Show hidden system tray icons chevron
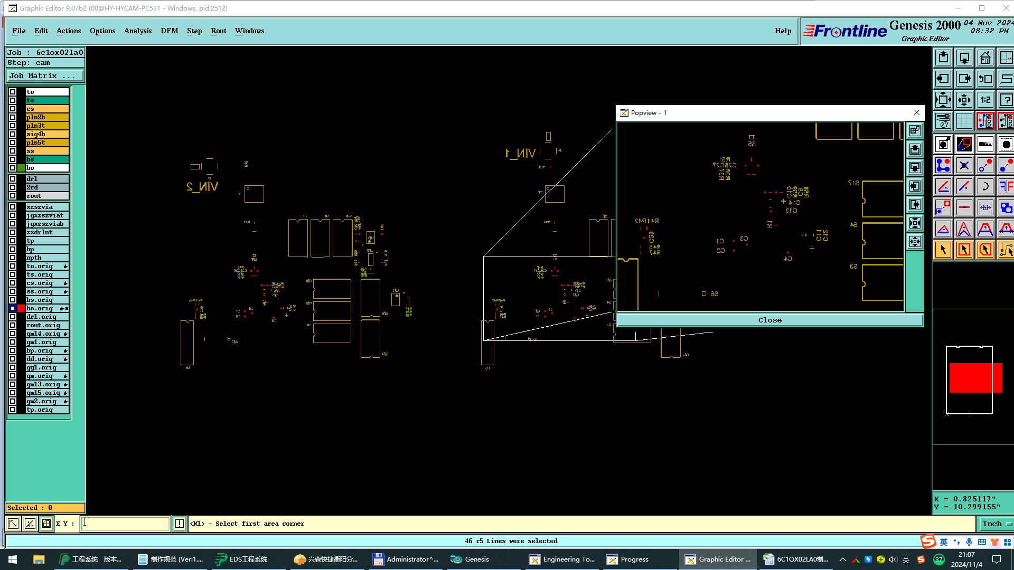Screen dimensions: 1014x570 (x=842, y=559)
